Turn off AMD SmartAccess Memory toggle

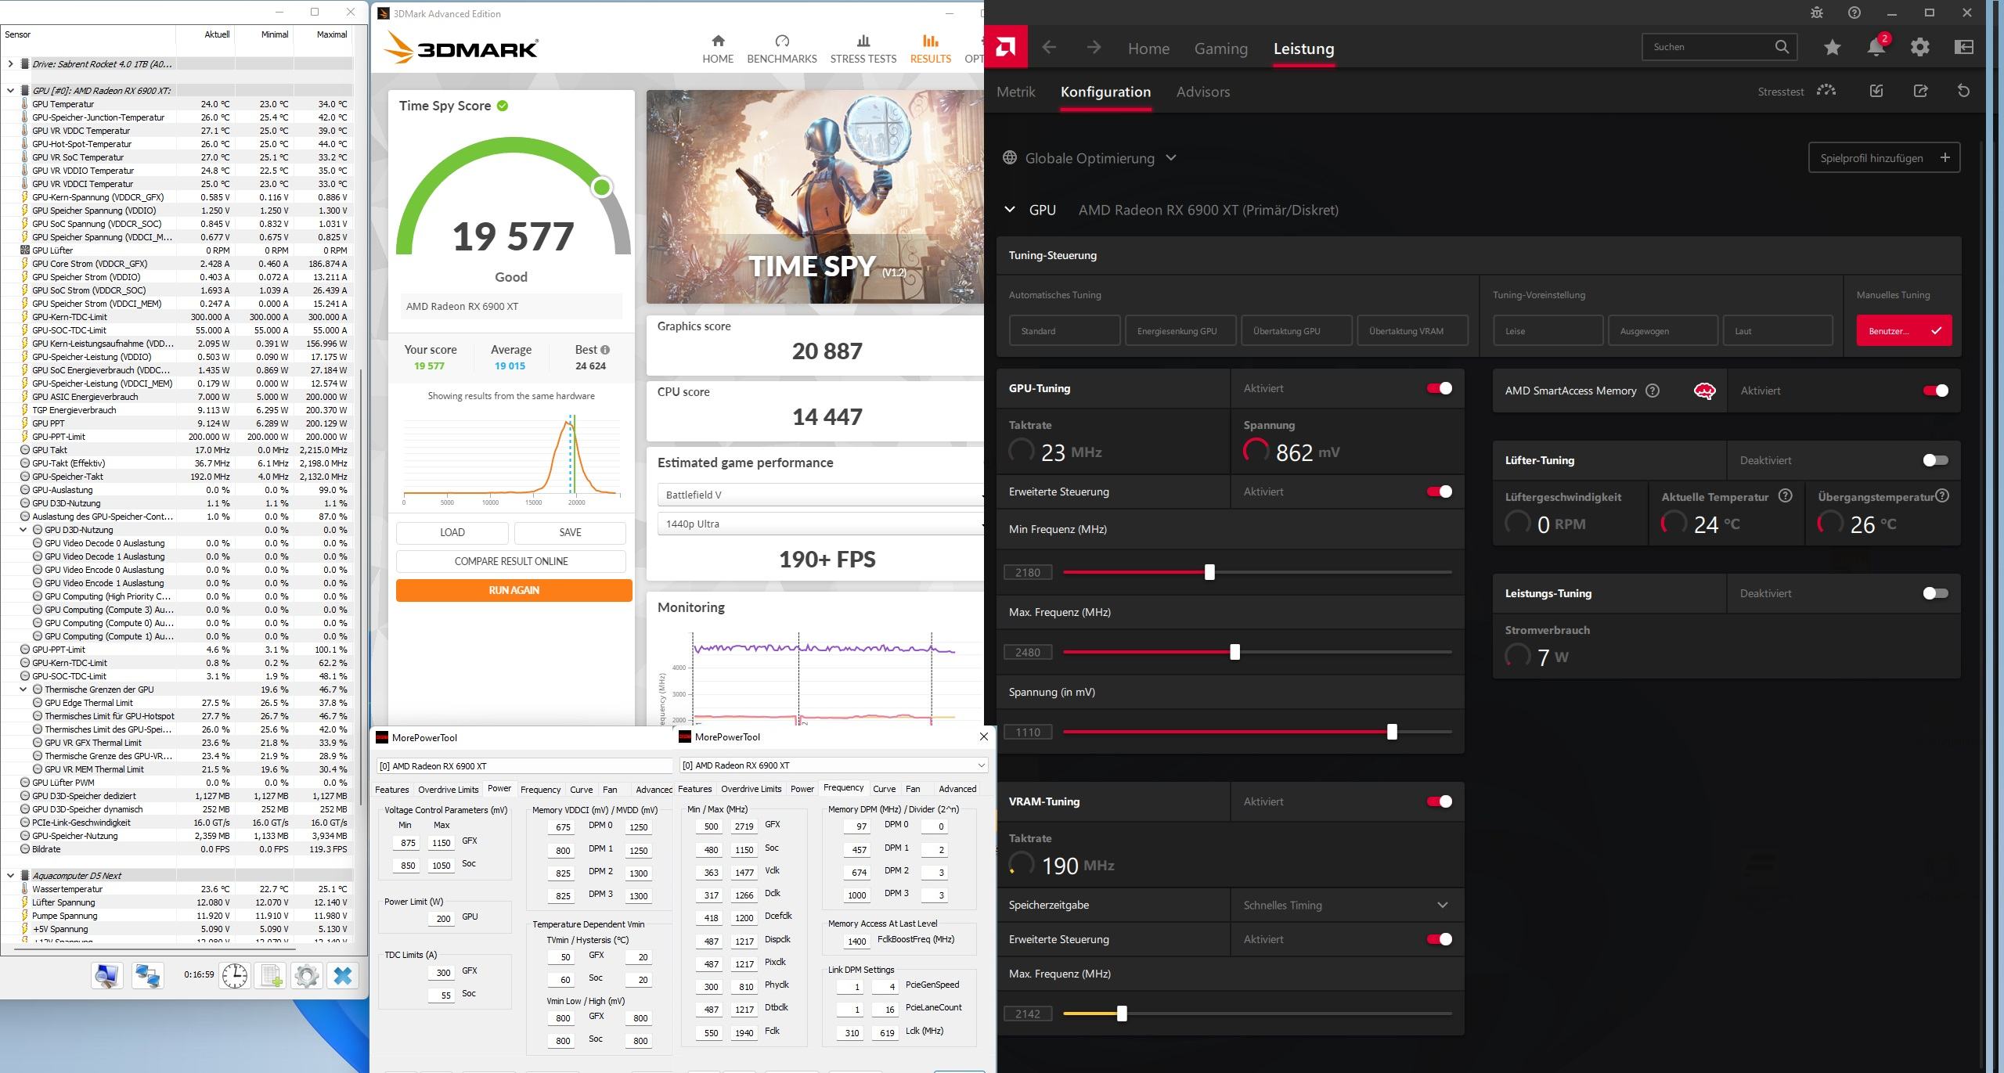1935,391
